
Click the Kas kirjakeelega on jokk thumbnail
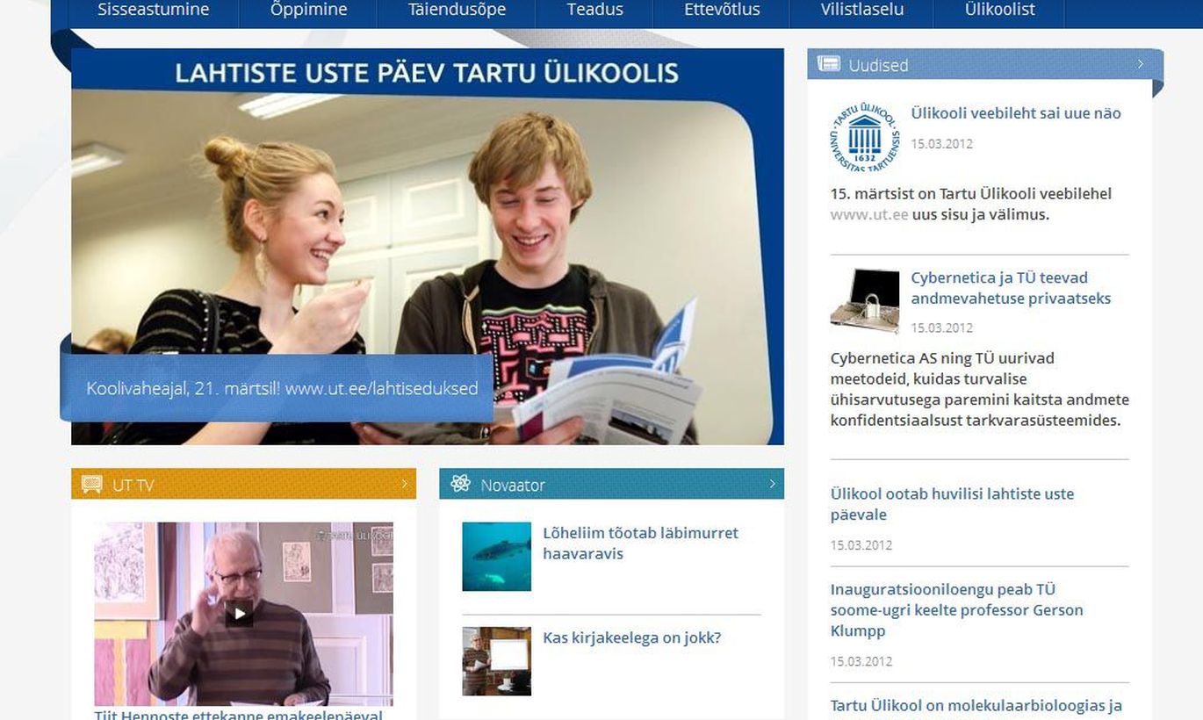[x=497, y=661]
